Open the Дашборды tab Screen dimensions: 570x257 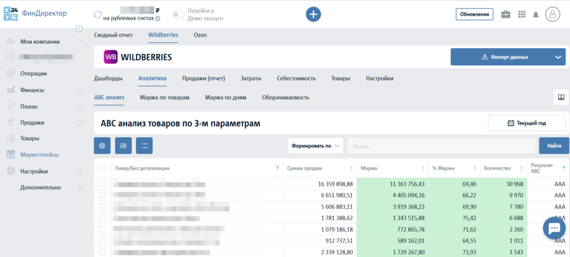(109, 78)
